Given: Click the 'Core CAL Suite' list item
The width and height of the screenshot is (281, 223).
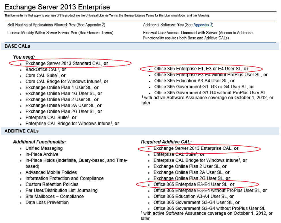Looking at the screenshot, I should (45, 75).
